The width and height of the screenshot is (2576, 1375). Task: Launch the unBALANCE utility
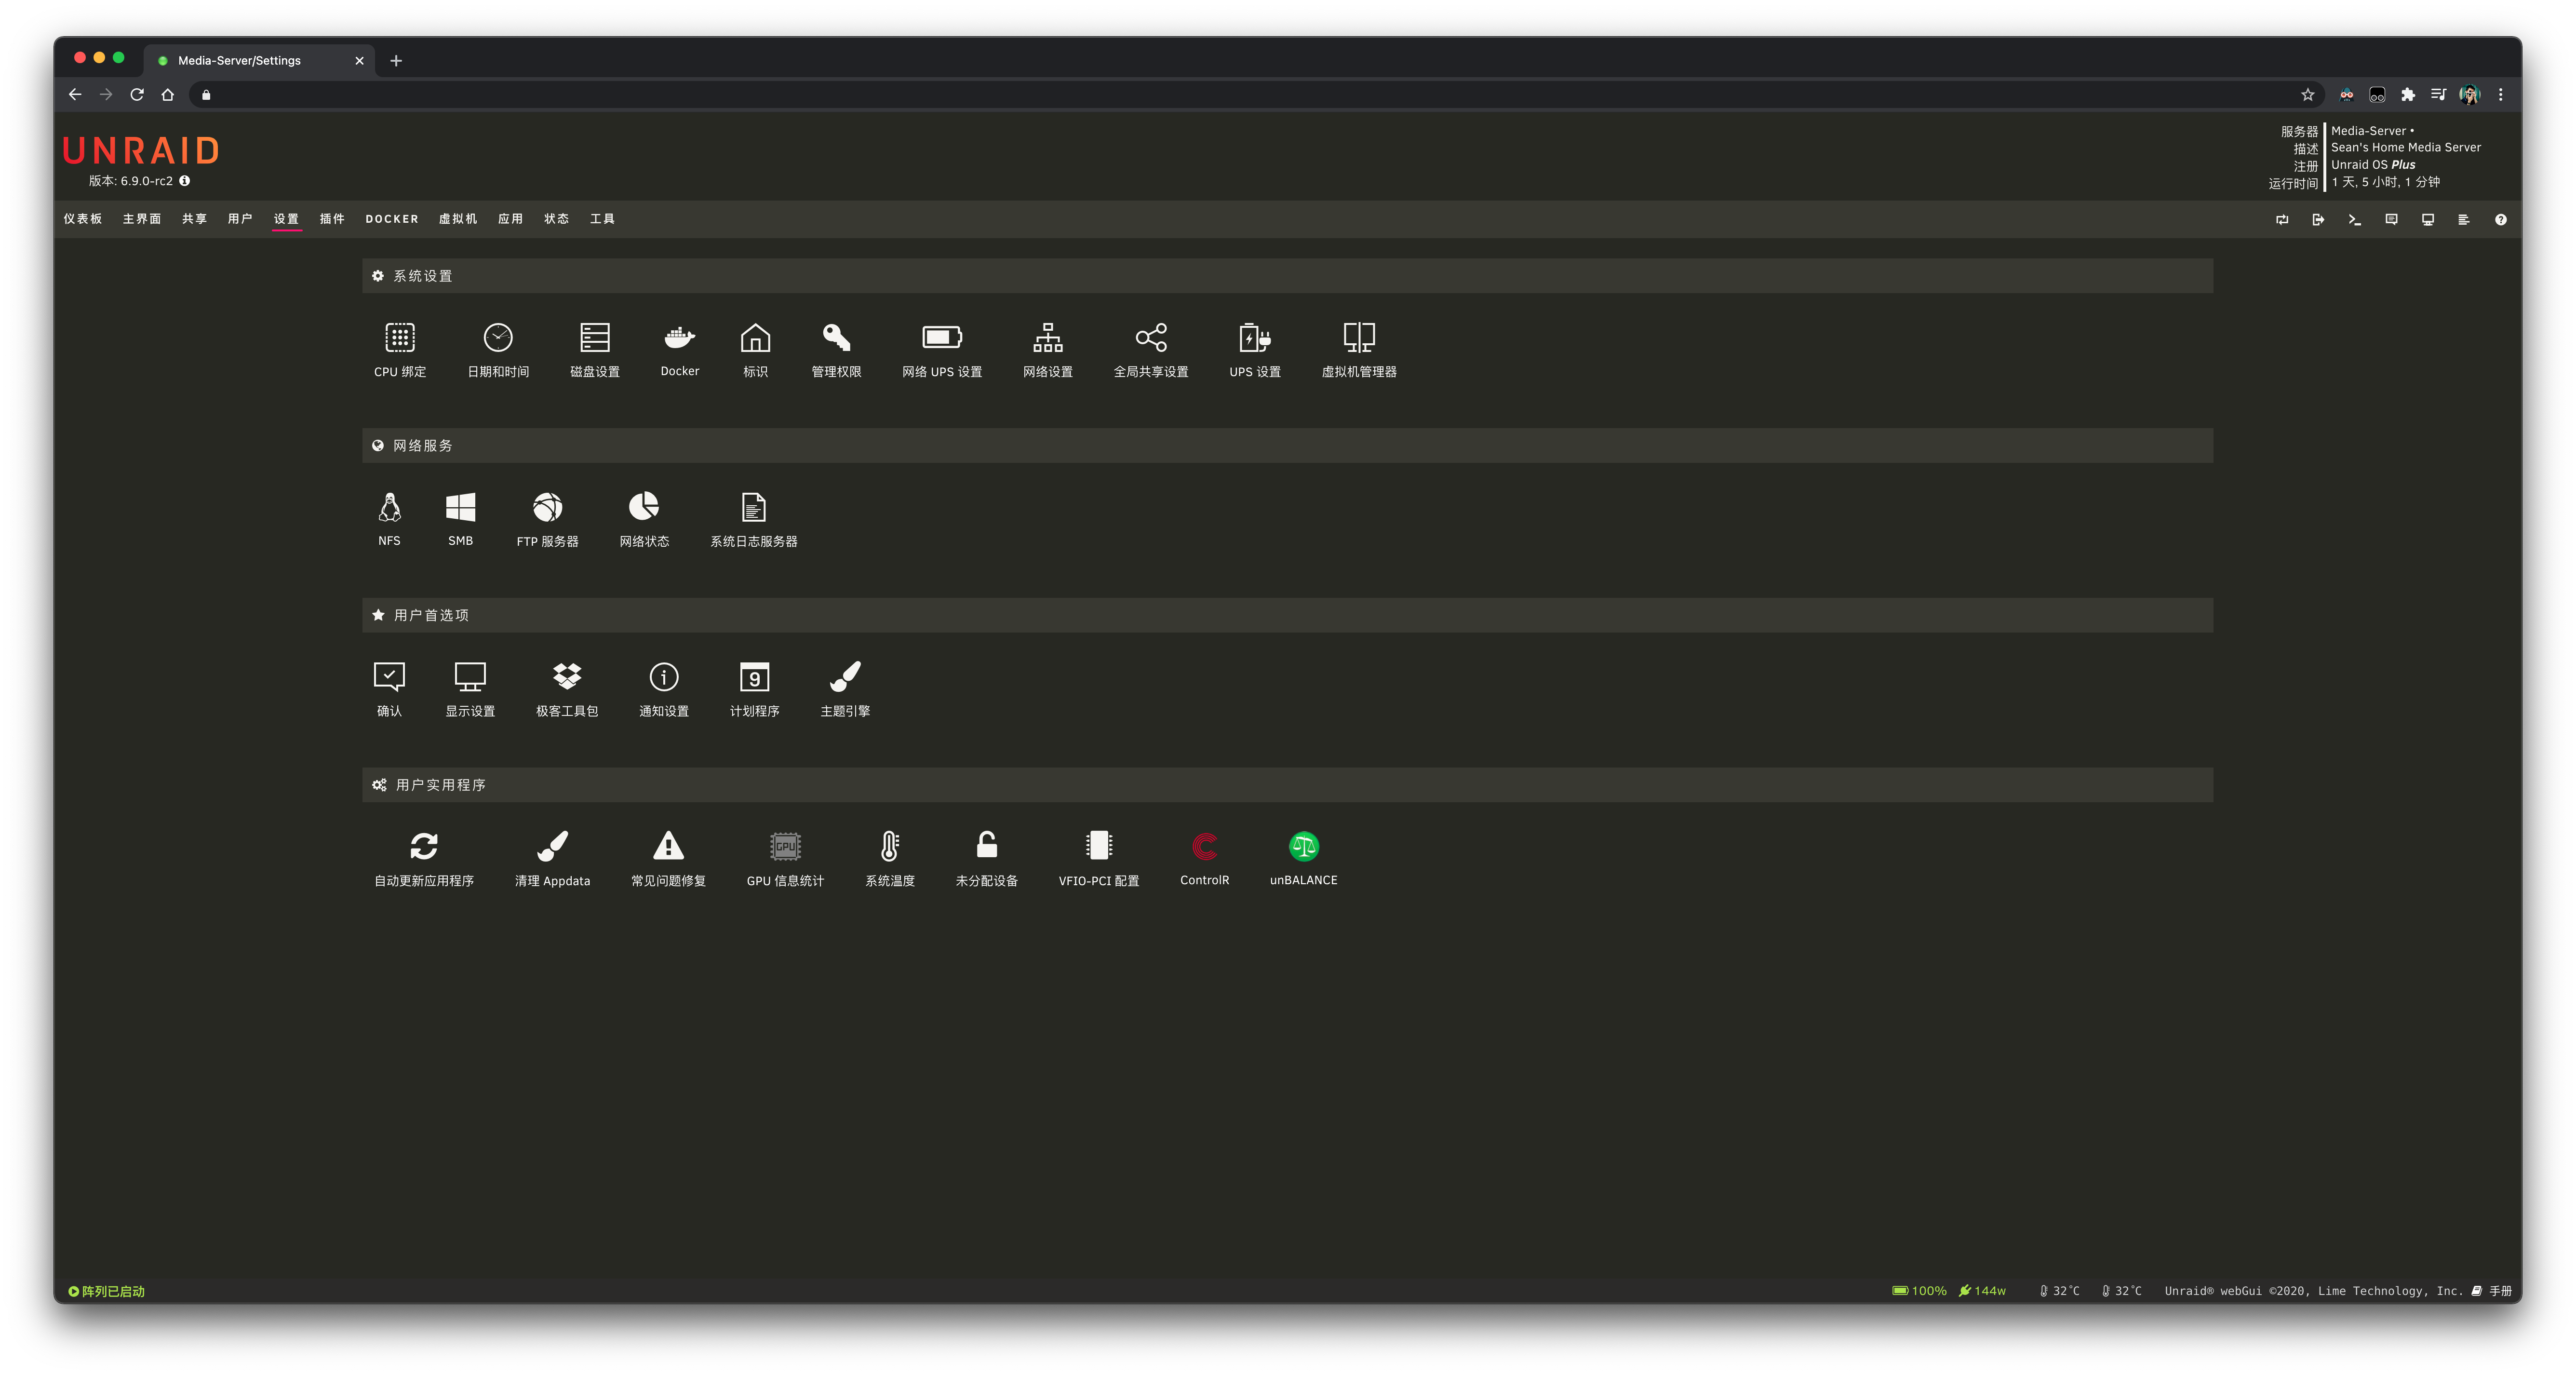pos(1303,847)
